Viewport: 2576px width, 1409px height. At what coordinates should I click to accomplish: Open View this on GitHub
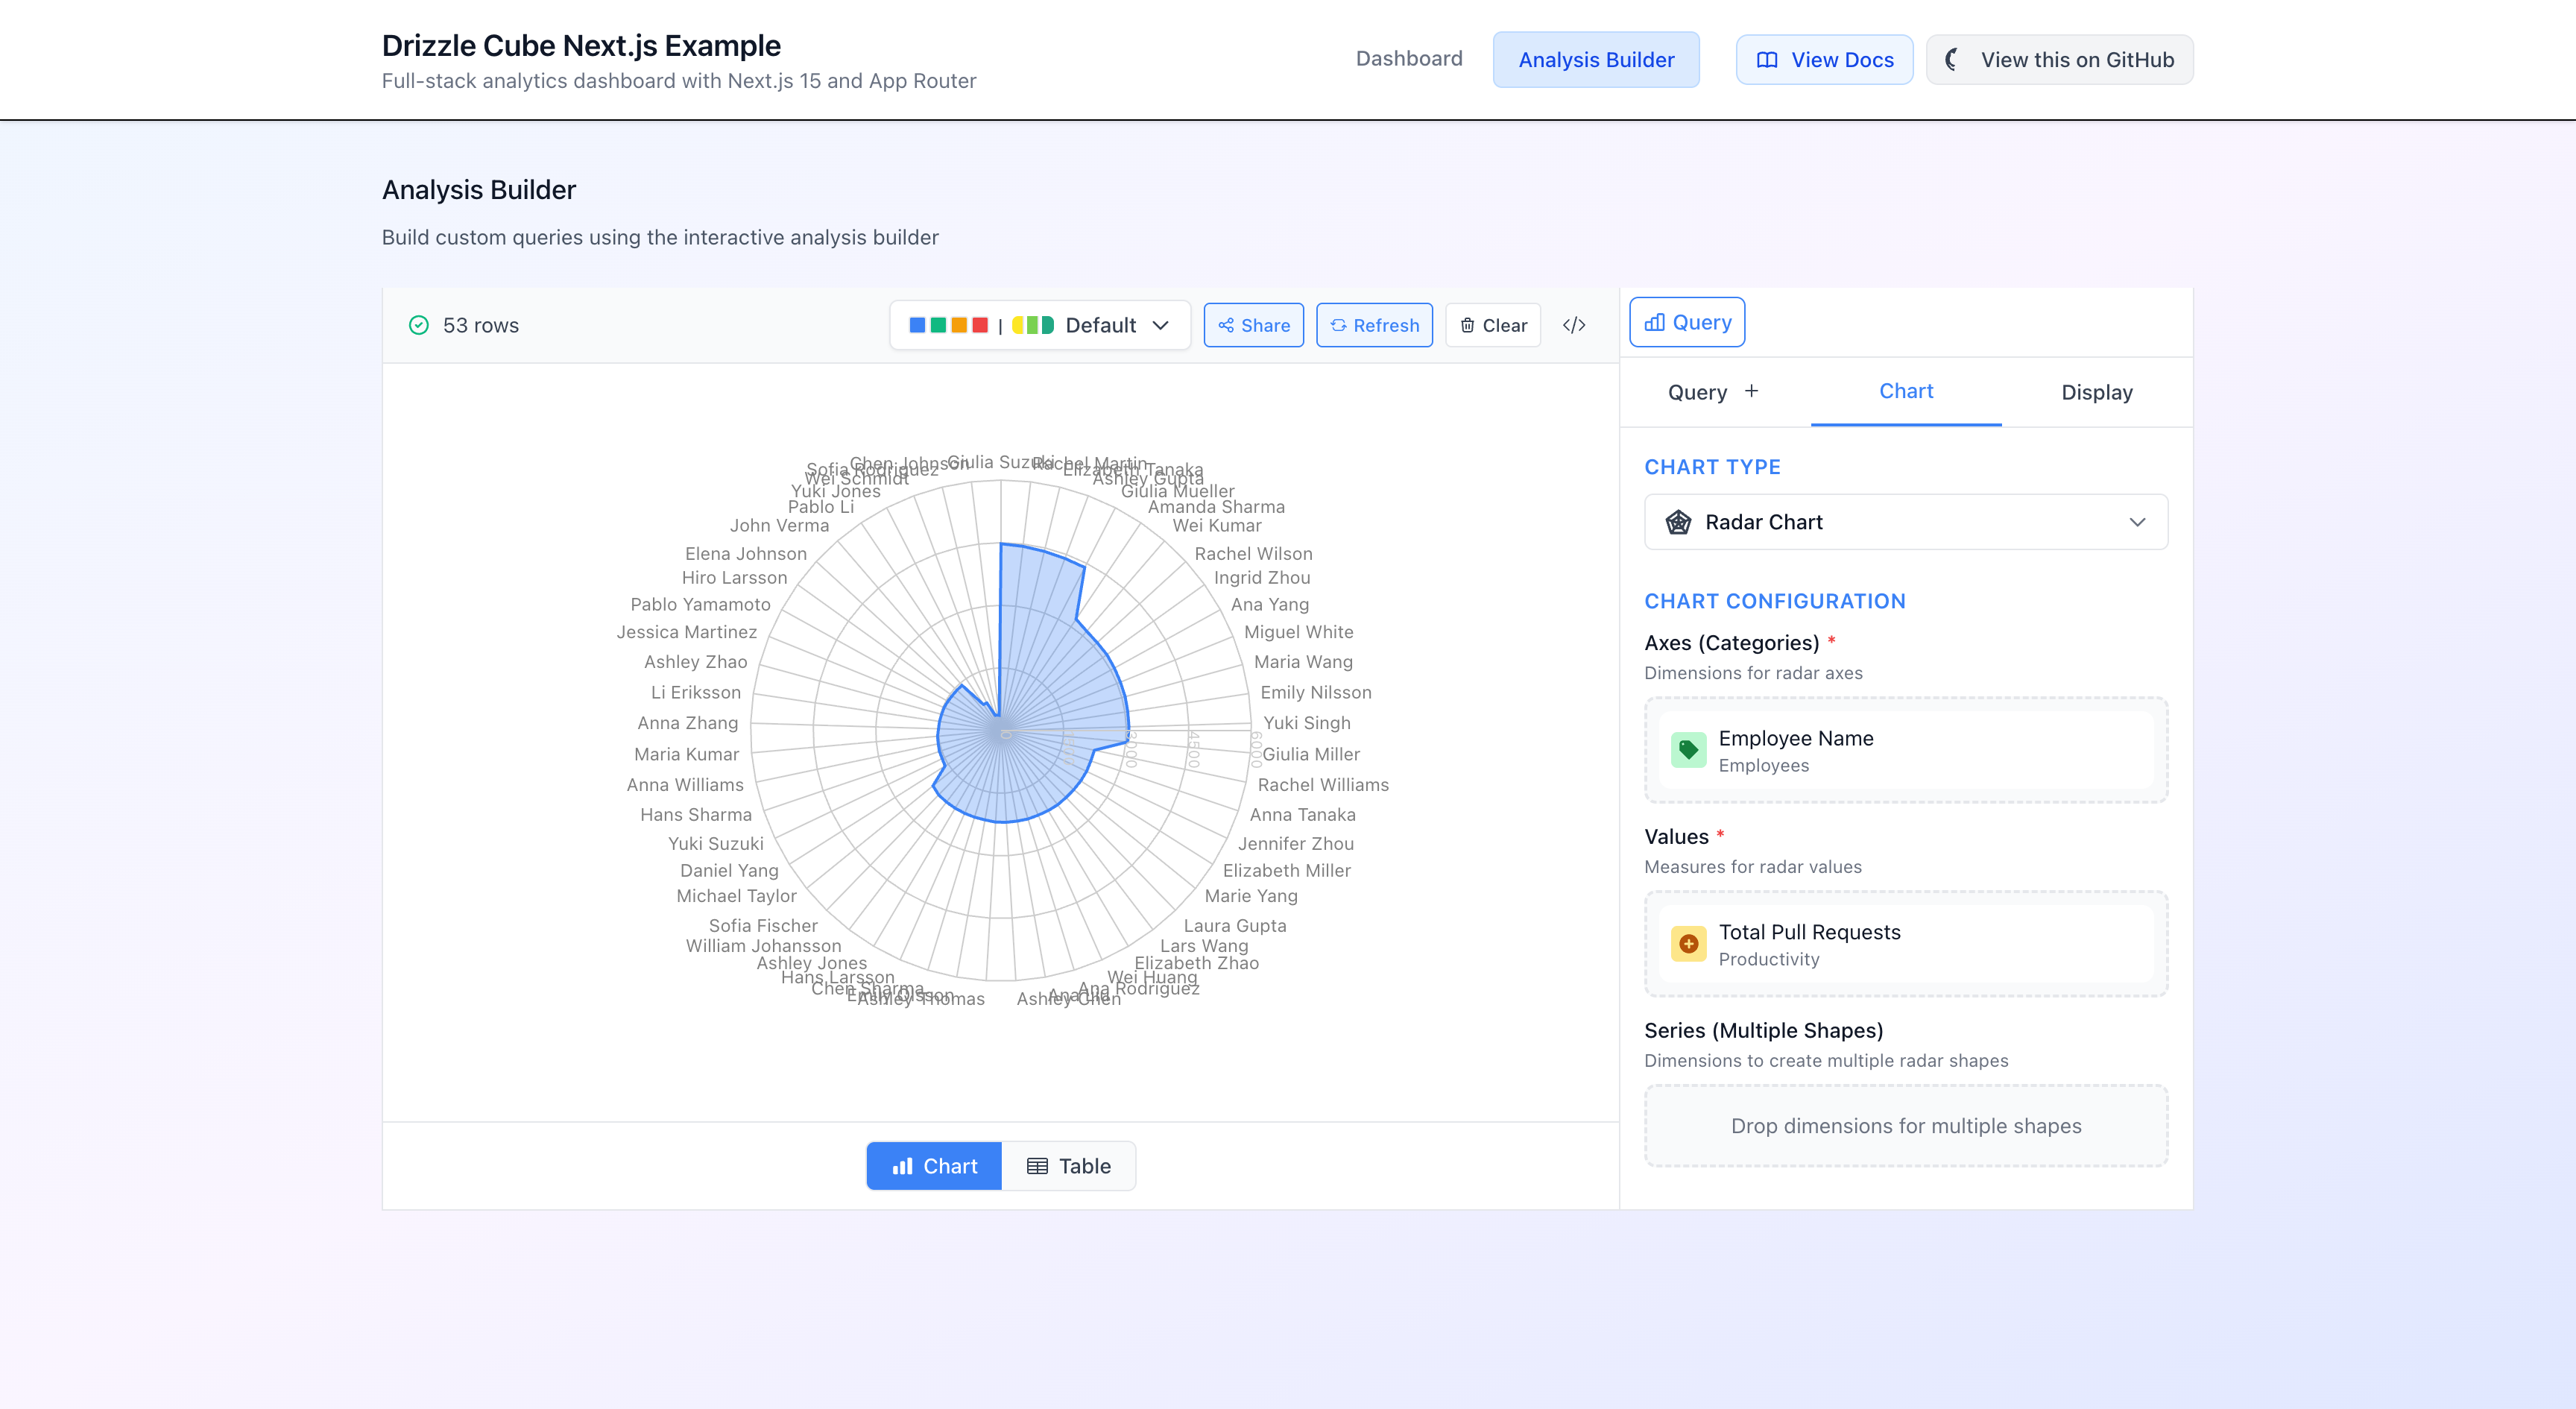click(2059, 59)
